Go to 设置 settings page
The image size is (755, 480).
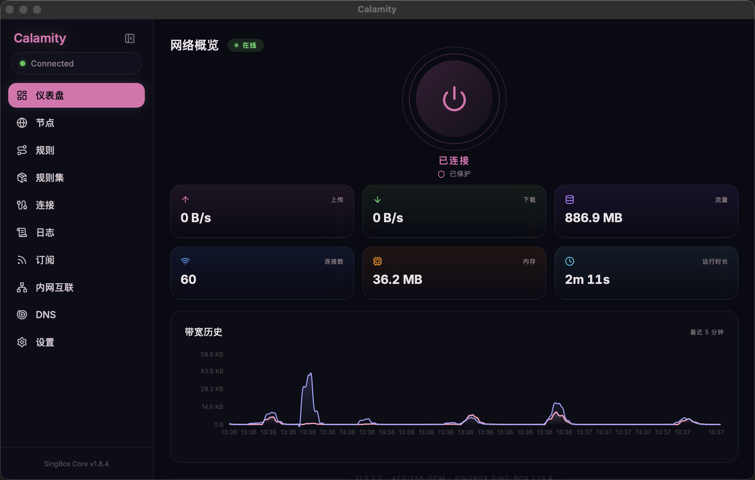pos(45,342)
